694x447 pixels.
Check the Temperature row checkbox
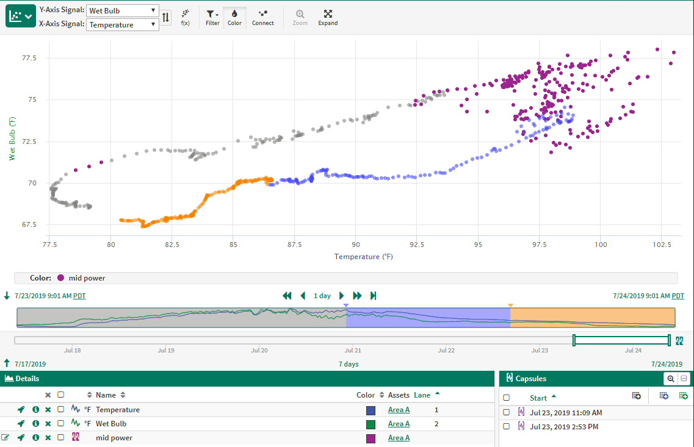60,410
